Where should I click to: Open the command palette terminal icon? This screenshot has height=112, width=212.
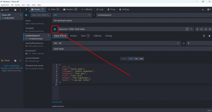[x=203, y=9]
